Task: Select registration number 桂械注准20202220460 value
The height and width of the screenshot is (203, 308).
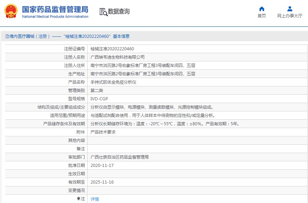Action: (x=112, y=49)
